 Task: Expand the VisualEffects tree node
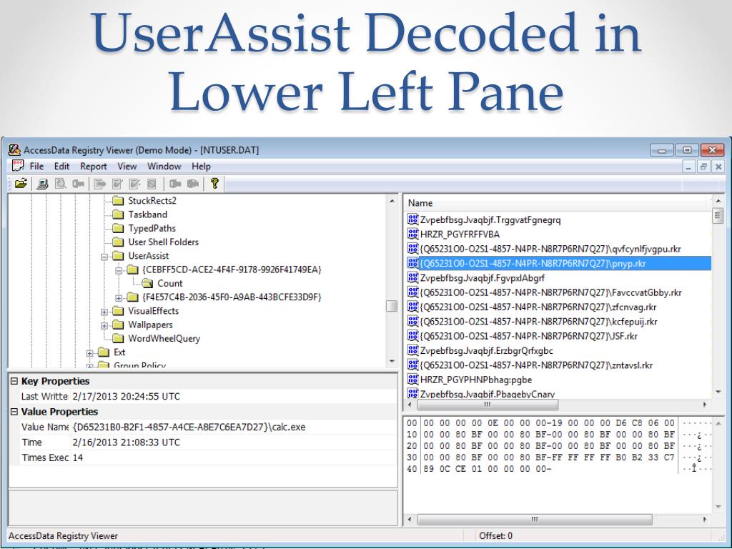[104, 312]
